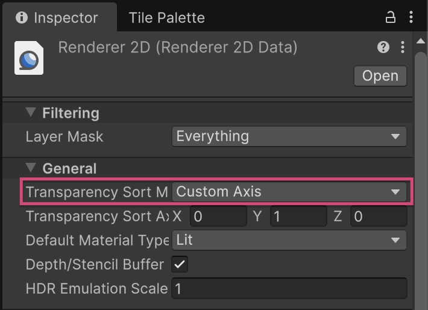
Task: Open the Transparency Sort Mode dropdown
Action: 289,192
